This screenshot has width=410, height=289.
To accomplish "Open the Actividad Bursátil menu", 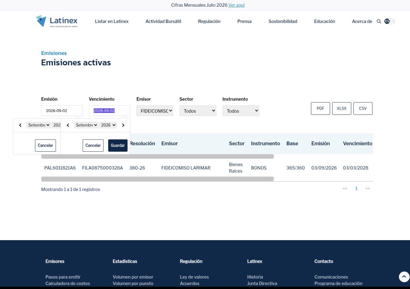I will 163,21.
